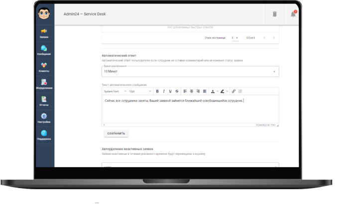Align text right in editor
This screenshot has height=204, width=337.
(x=198, y=91)
